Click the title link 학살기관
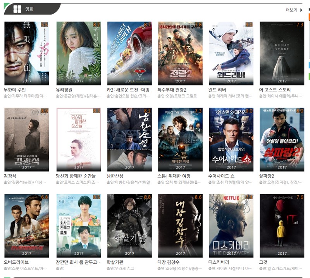Screen dimensions: 310x278 (x=115, y=262)
